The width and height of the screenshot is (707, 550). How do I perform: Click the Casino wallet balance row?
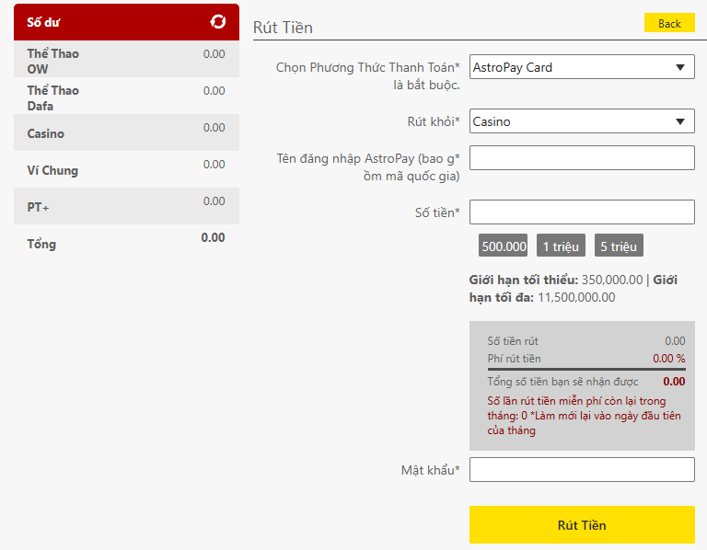pyautogui.click(x=126, y=133)
